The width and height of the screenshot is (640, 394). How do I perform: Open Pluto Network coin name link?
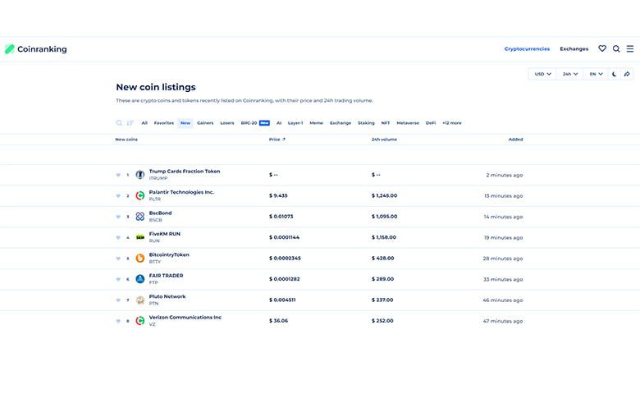167,296
